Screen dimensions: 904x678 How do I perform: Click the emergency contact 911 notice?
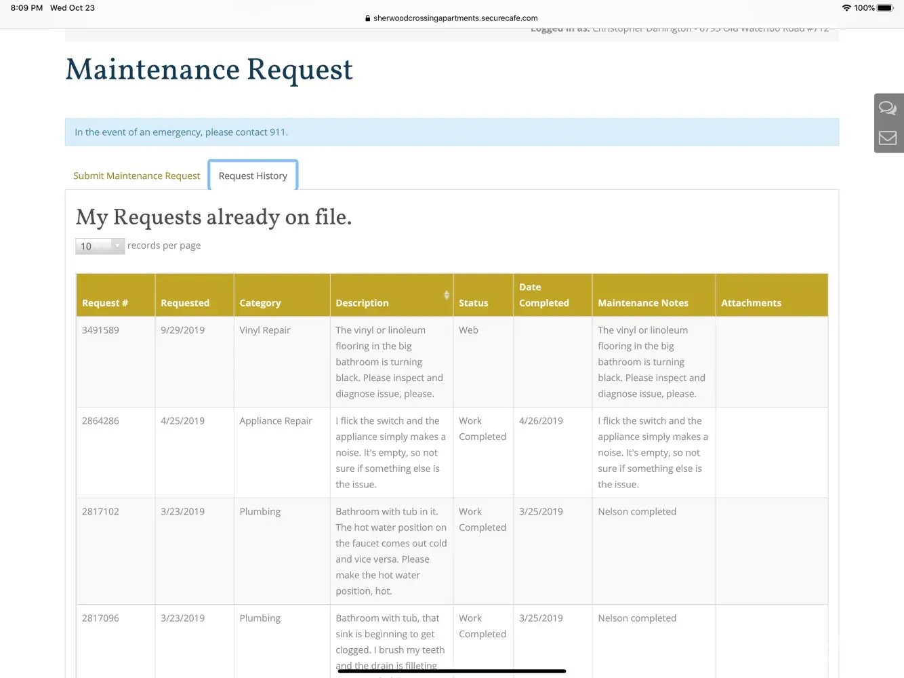click(x=181, y=132)
